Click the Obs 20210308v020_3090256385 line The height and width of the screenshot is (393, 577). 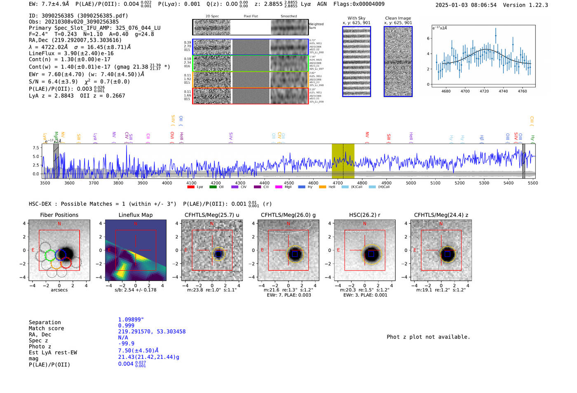point(74,22)
